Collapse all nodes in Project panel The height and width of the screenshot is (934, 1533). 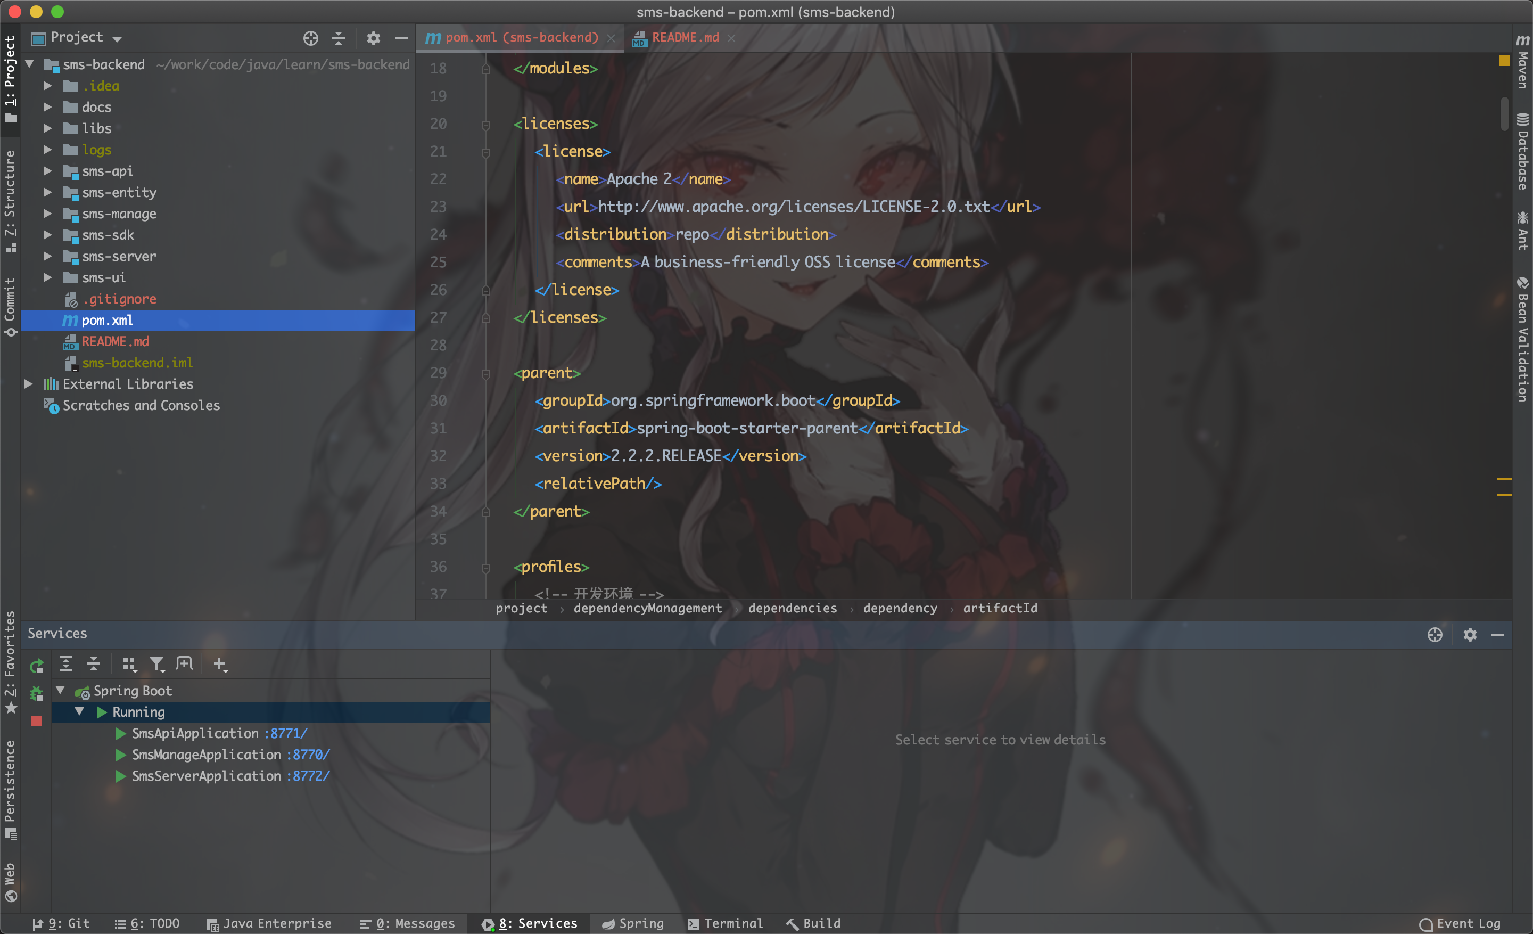339,38
